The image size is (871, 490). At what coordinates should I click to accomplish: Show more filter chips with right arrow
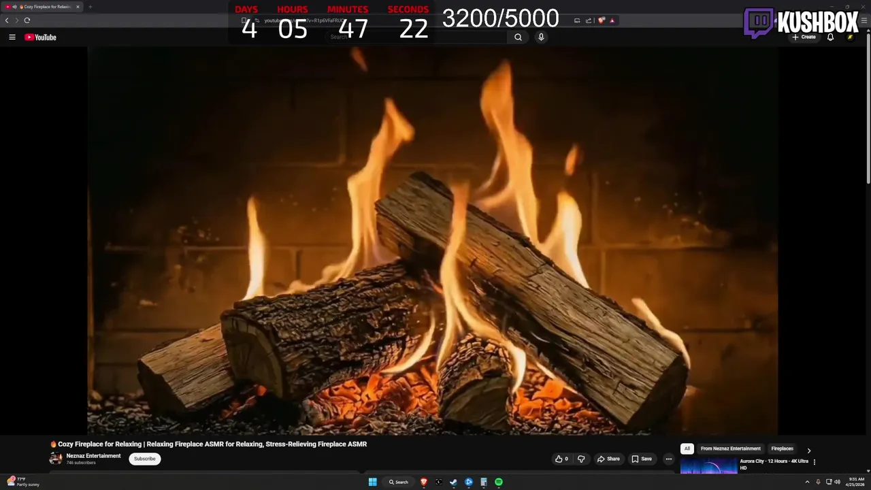pos(808,451)
